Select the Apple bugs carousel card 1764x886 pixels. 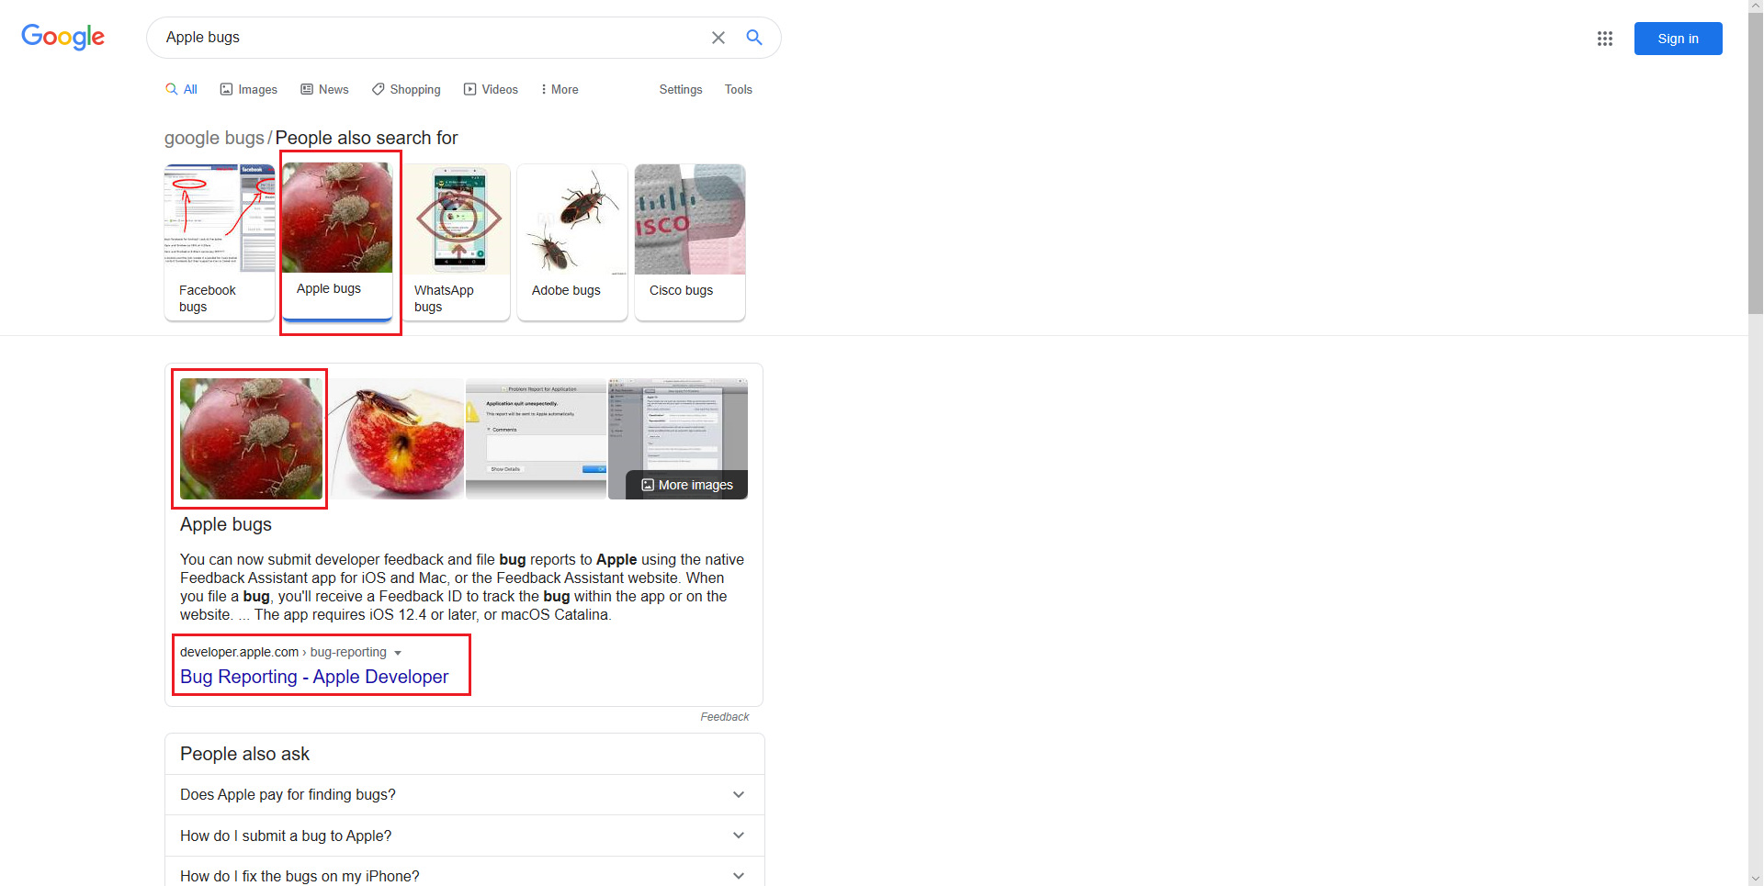coord(337,242)
